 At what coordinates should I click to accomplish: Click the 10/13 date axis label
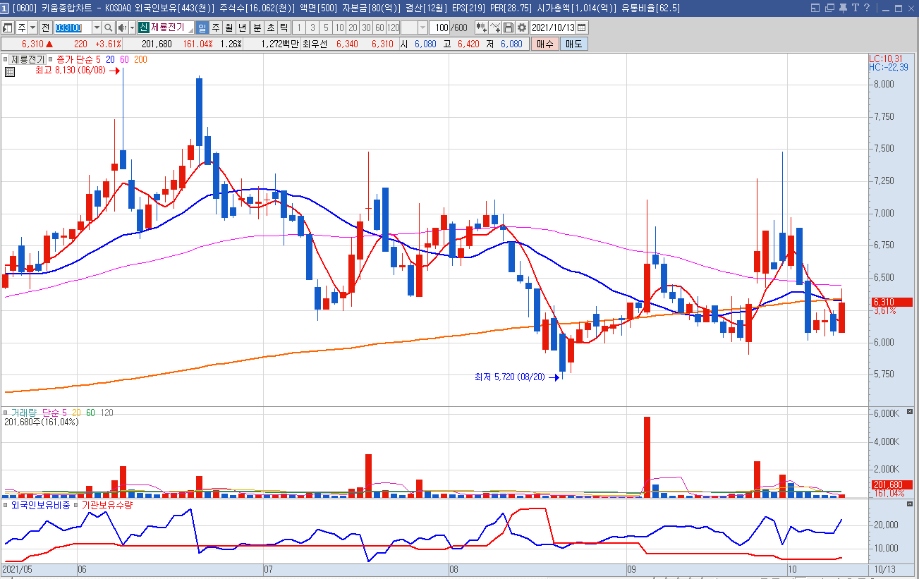[884, 568]
